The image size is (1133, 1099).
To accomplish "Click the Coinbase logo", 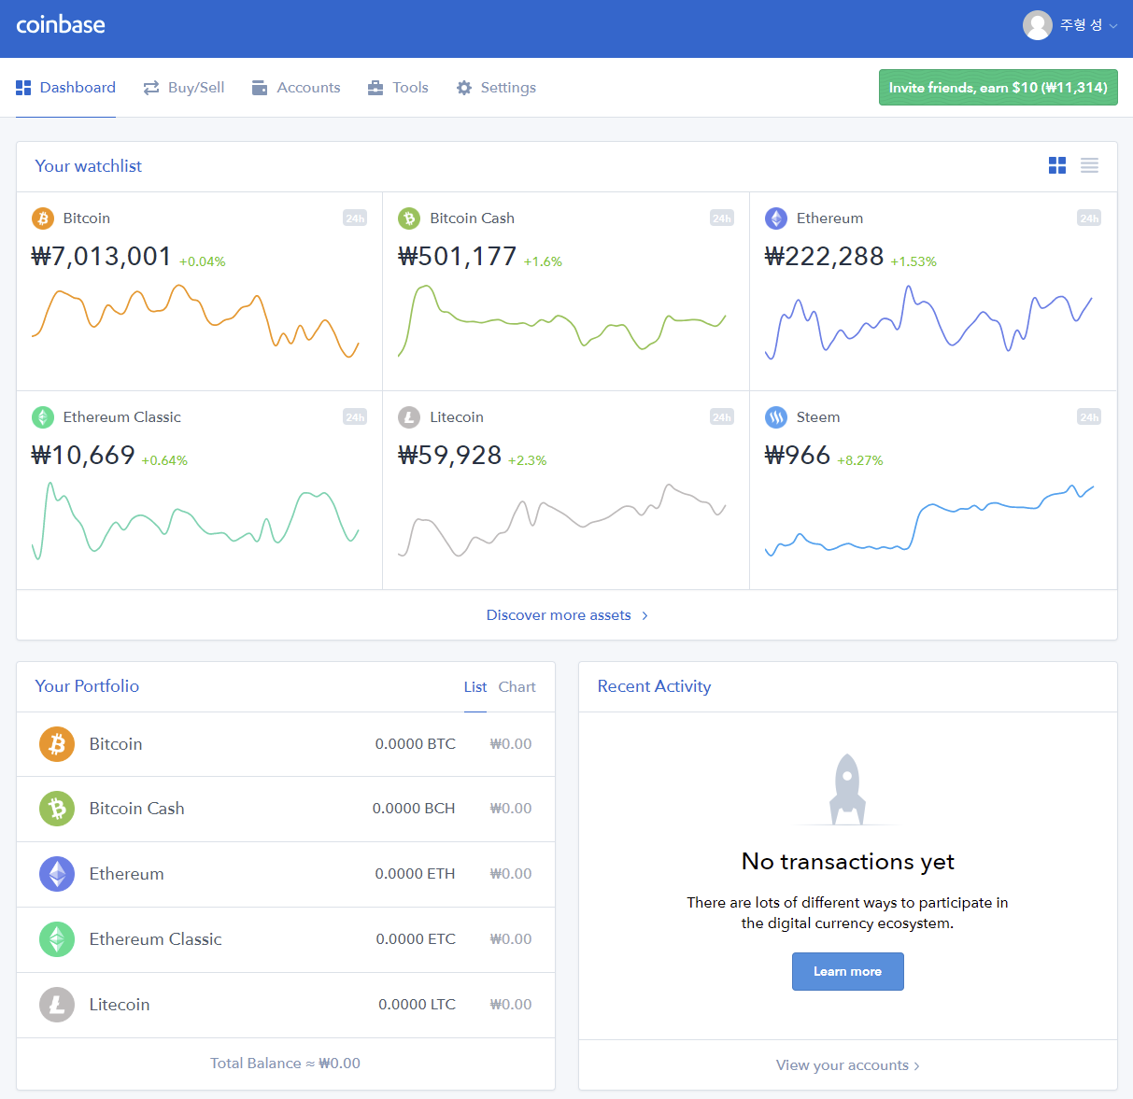I will pyautogui.click(x=61, y=25).
